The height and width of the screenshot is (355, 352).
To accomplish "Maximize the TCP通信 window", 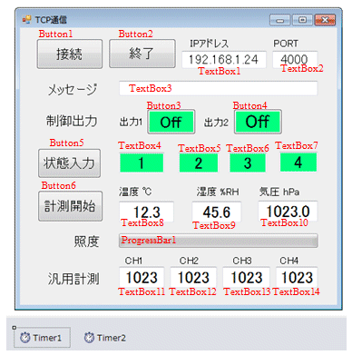I will click(x=302, y=20).
